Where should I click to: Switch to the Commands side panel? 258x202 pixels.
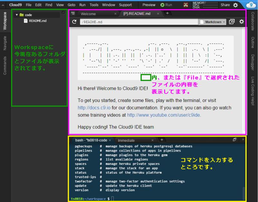[x=5, y=66]
